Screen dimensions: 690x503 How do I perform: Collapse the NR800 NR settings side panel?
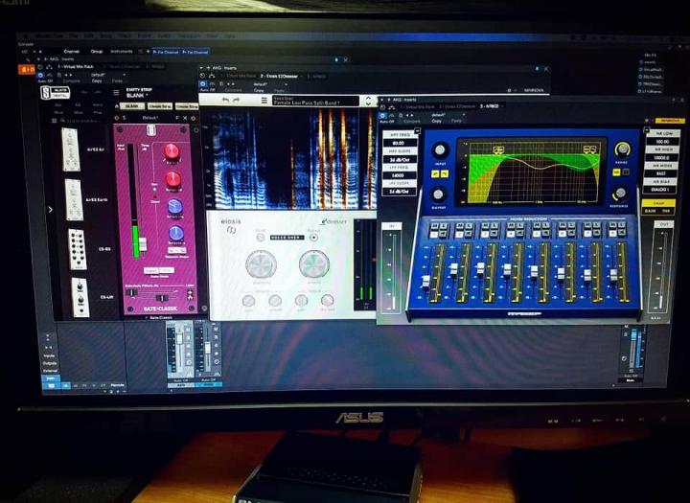click(x=647, y=129)
